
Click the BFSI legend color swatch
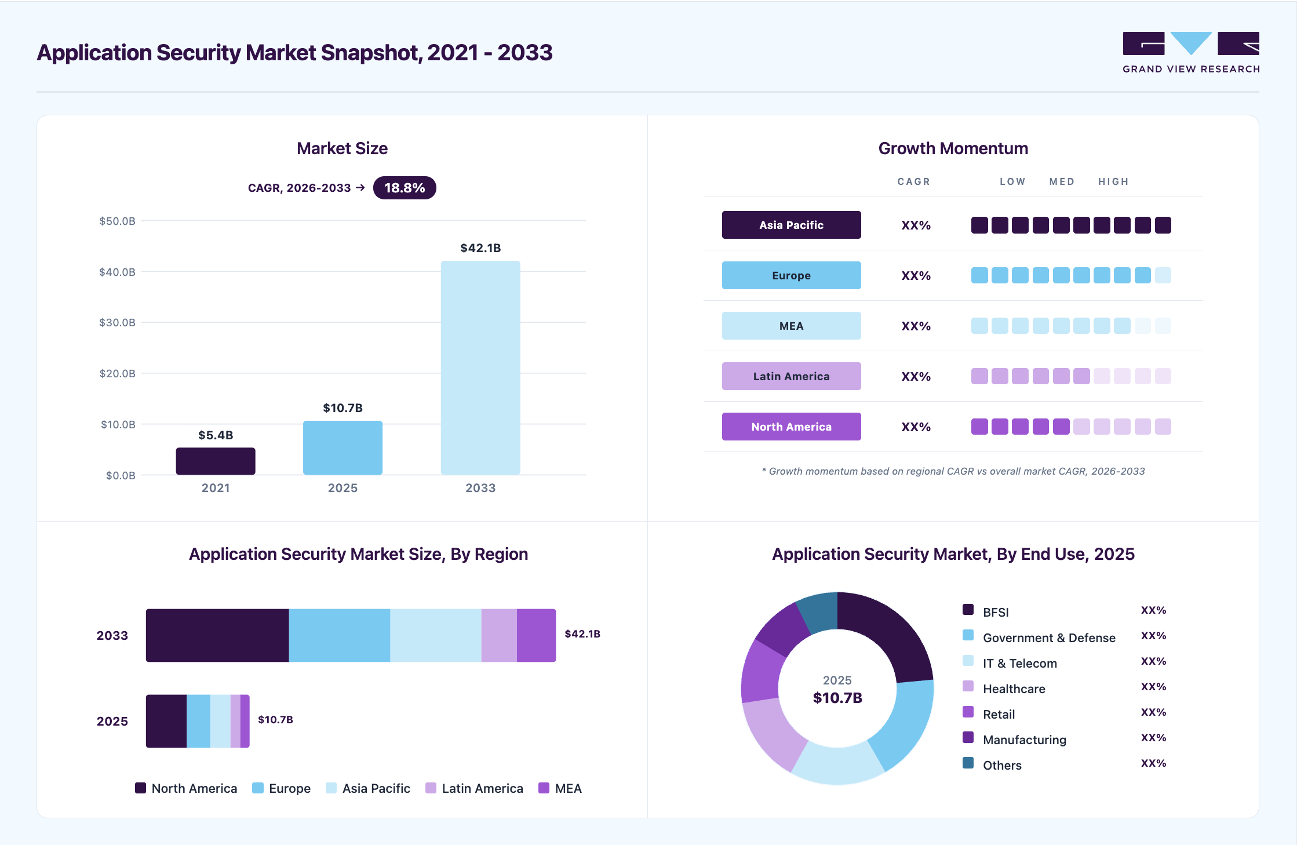coord(968,610)
